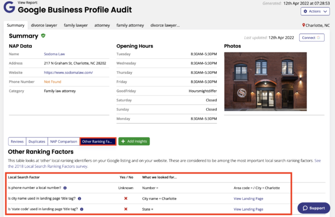Select the family attorney tab

click(x=130, y=25)
